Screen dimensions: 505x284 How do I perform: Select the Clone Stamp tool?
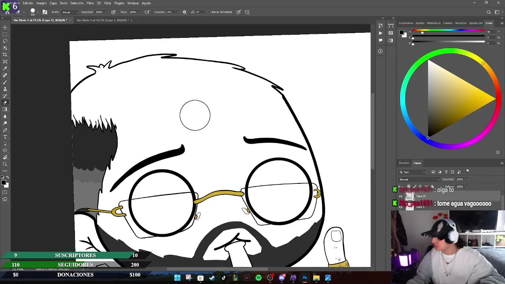pyautogui.click(x=5, y=89)
